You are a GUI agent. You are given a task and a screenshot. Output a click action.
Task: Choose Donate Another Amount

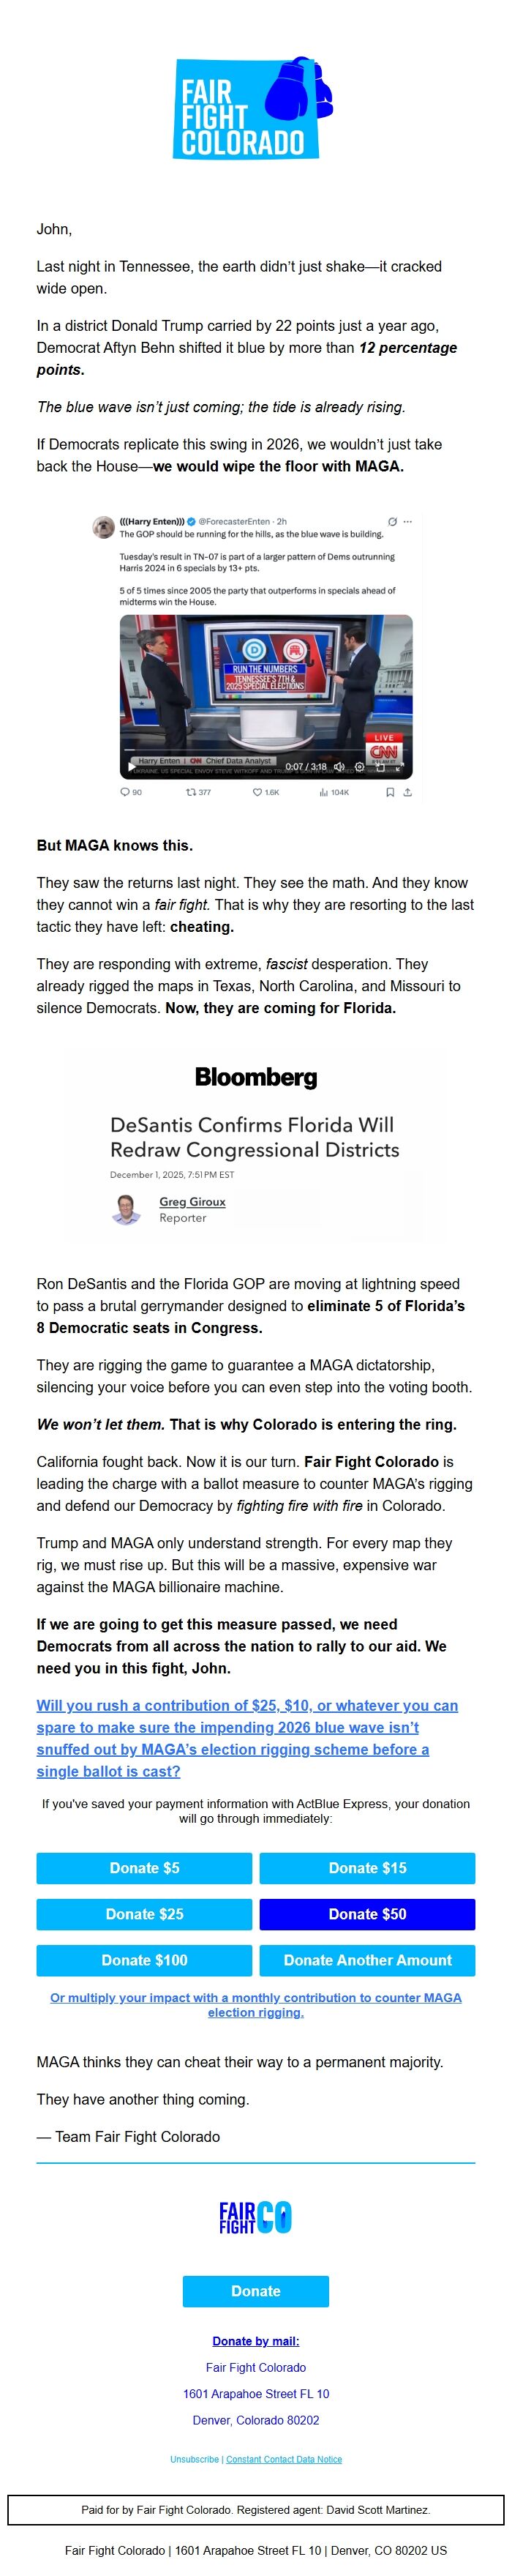tap(367, 1960)
